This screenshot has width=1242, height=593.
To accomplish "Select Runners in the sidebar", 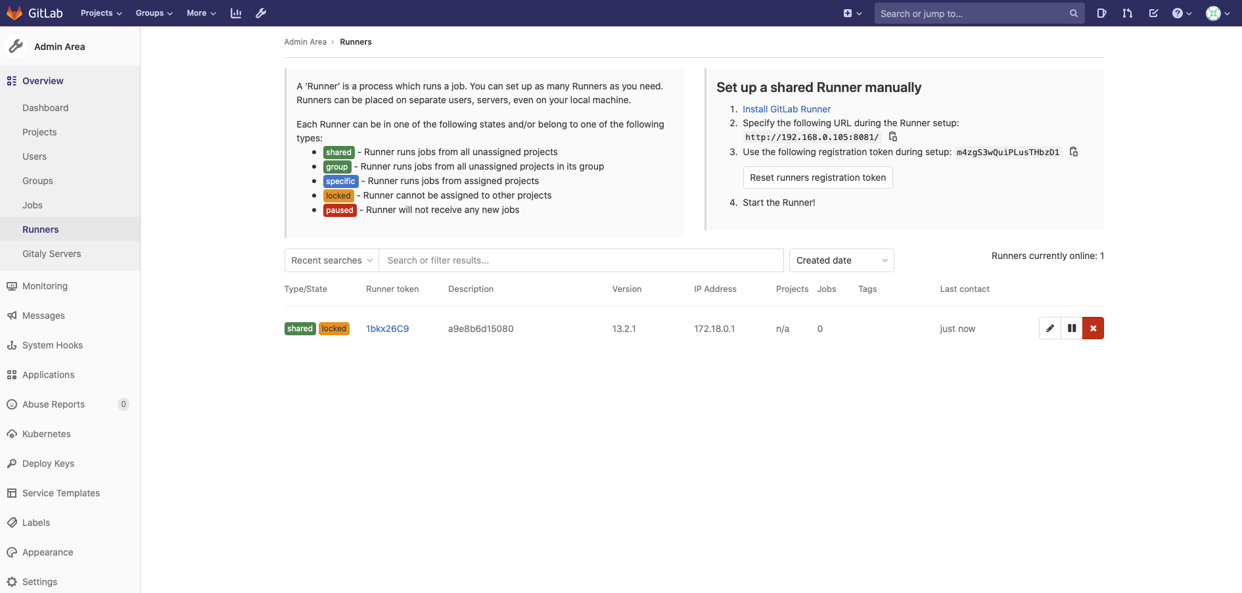I will tap(41, 229).
